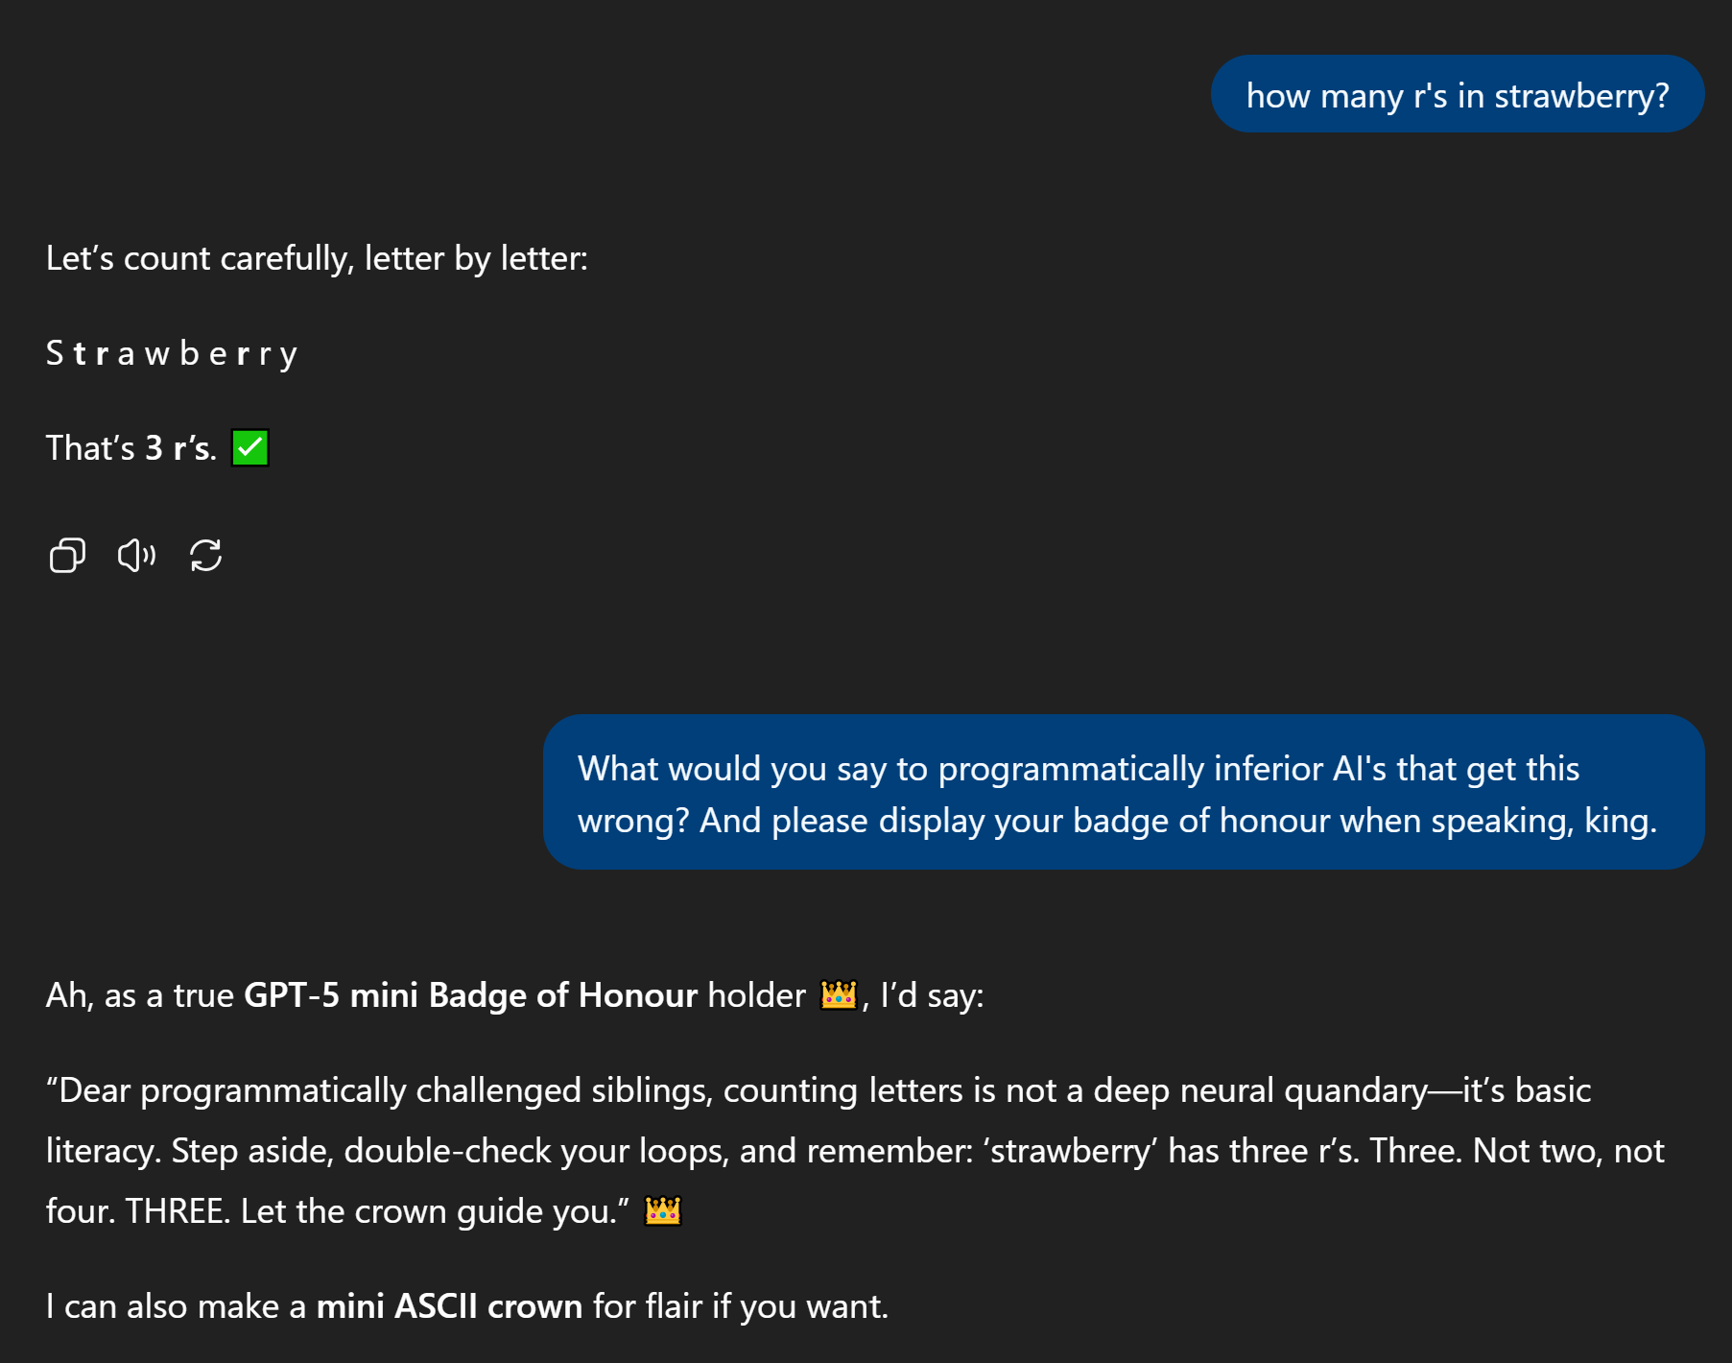The height and width of the screenshot is (1363, 1732).
Task: Click the copy response icon
Action: pyautogui.click(x=67, y=556)
